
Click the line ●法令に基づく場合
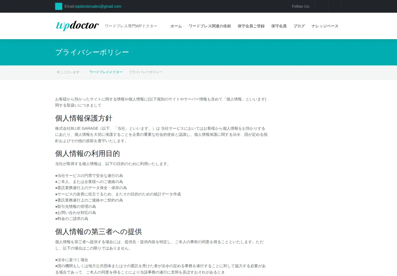pos(72,260)
